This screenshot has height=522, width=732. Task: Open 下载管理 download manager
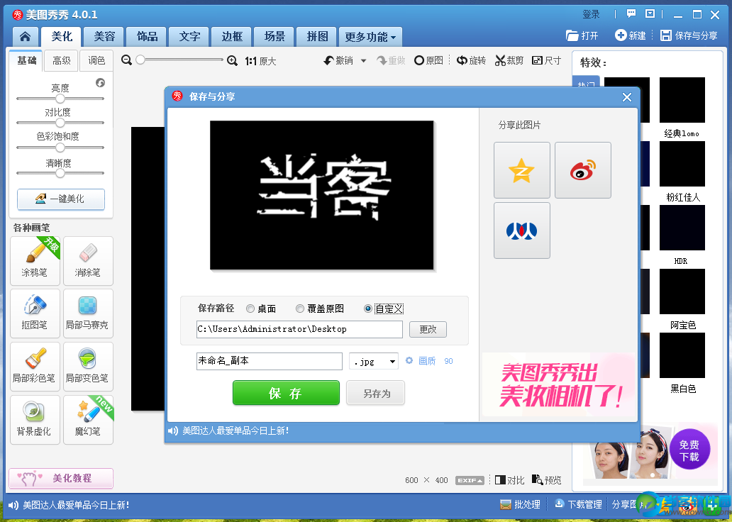pyautogui.click(x=578, y=505)
